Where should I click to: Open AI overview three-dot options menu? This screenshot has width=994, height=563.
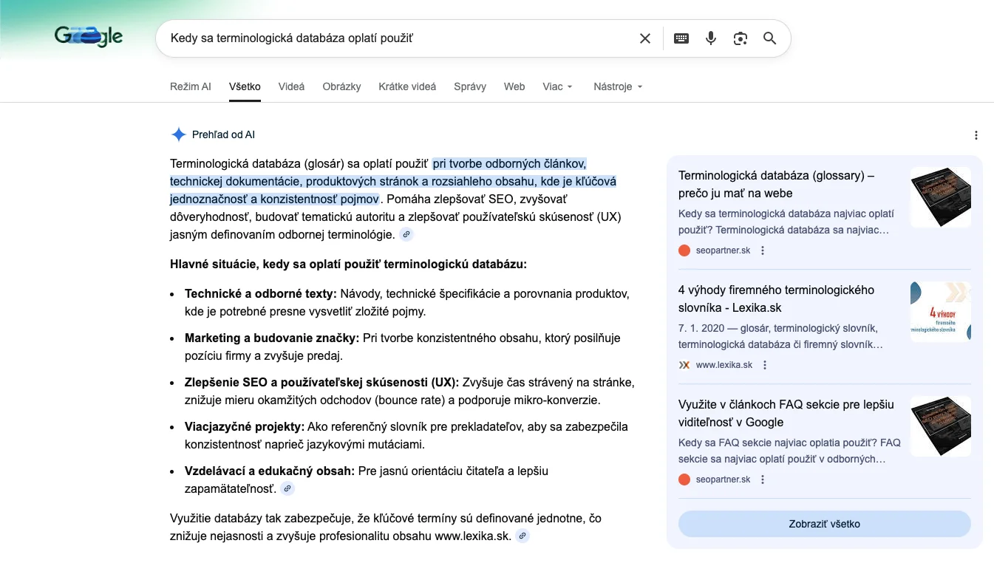tap(976, 135)
